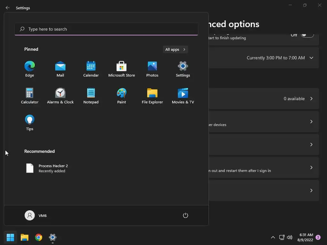
Task: Open Alarms & Clock
Action: coord(60,96)
